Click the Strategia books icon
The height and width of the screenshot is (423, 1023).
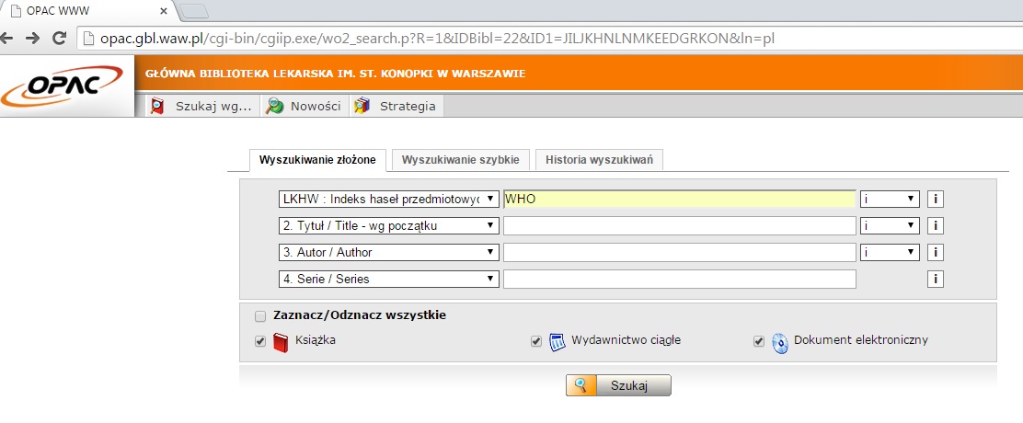pos(362,107)
